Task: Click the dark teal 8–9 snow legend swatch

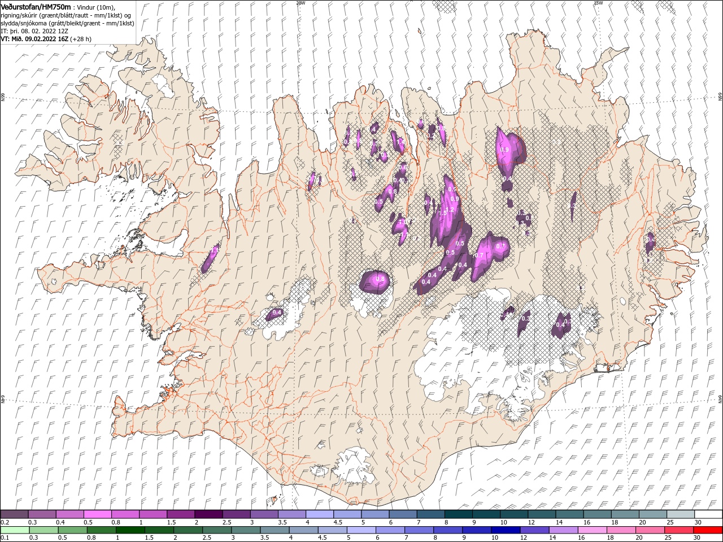Action: tap(458, 514)
